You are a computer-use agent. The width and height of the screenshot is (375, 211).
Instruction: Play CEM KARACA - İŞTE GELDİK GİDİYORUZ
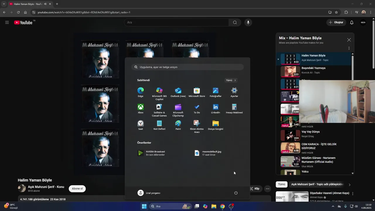coord(313,148)
